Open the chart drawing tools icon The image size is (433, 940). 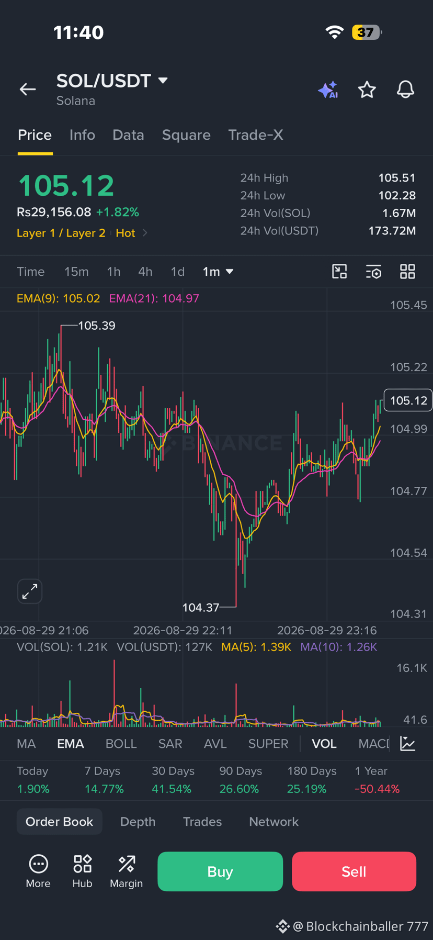click(339, 272)
